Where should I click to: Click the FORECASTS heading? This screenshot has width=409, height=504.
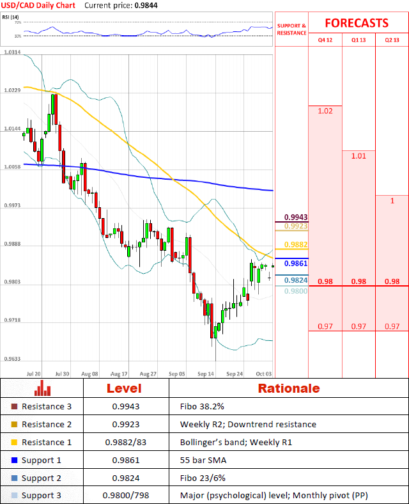[356, 23]
